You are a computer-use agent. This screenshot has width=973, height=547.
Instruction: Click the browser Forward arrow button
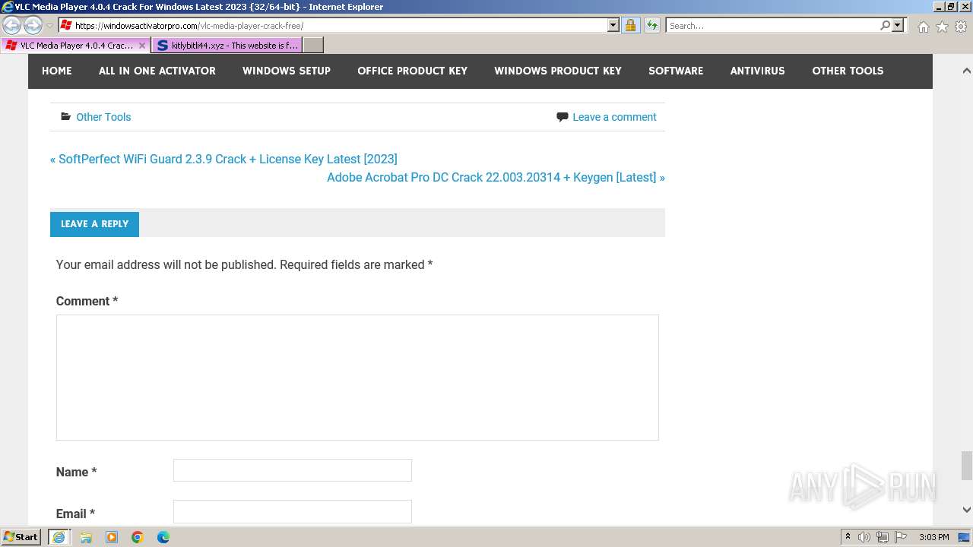coord(33,25)
